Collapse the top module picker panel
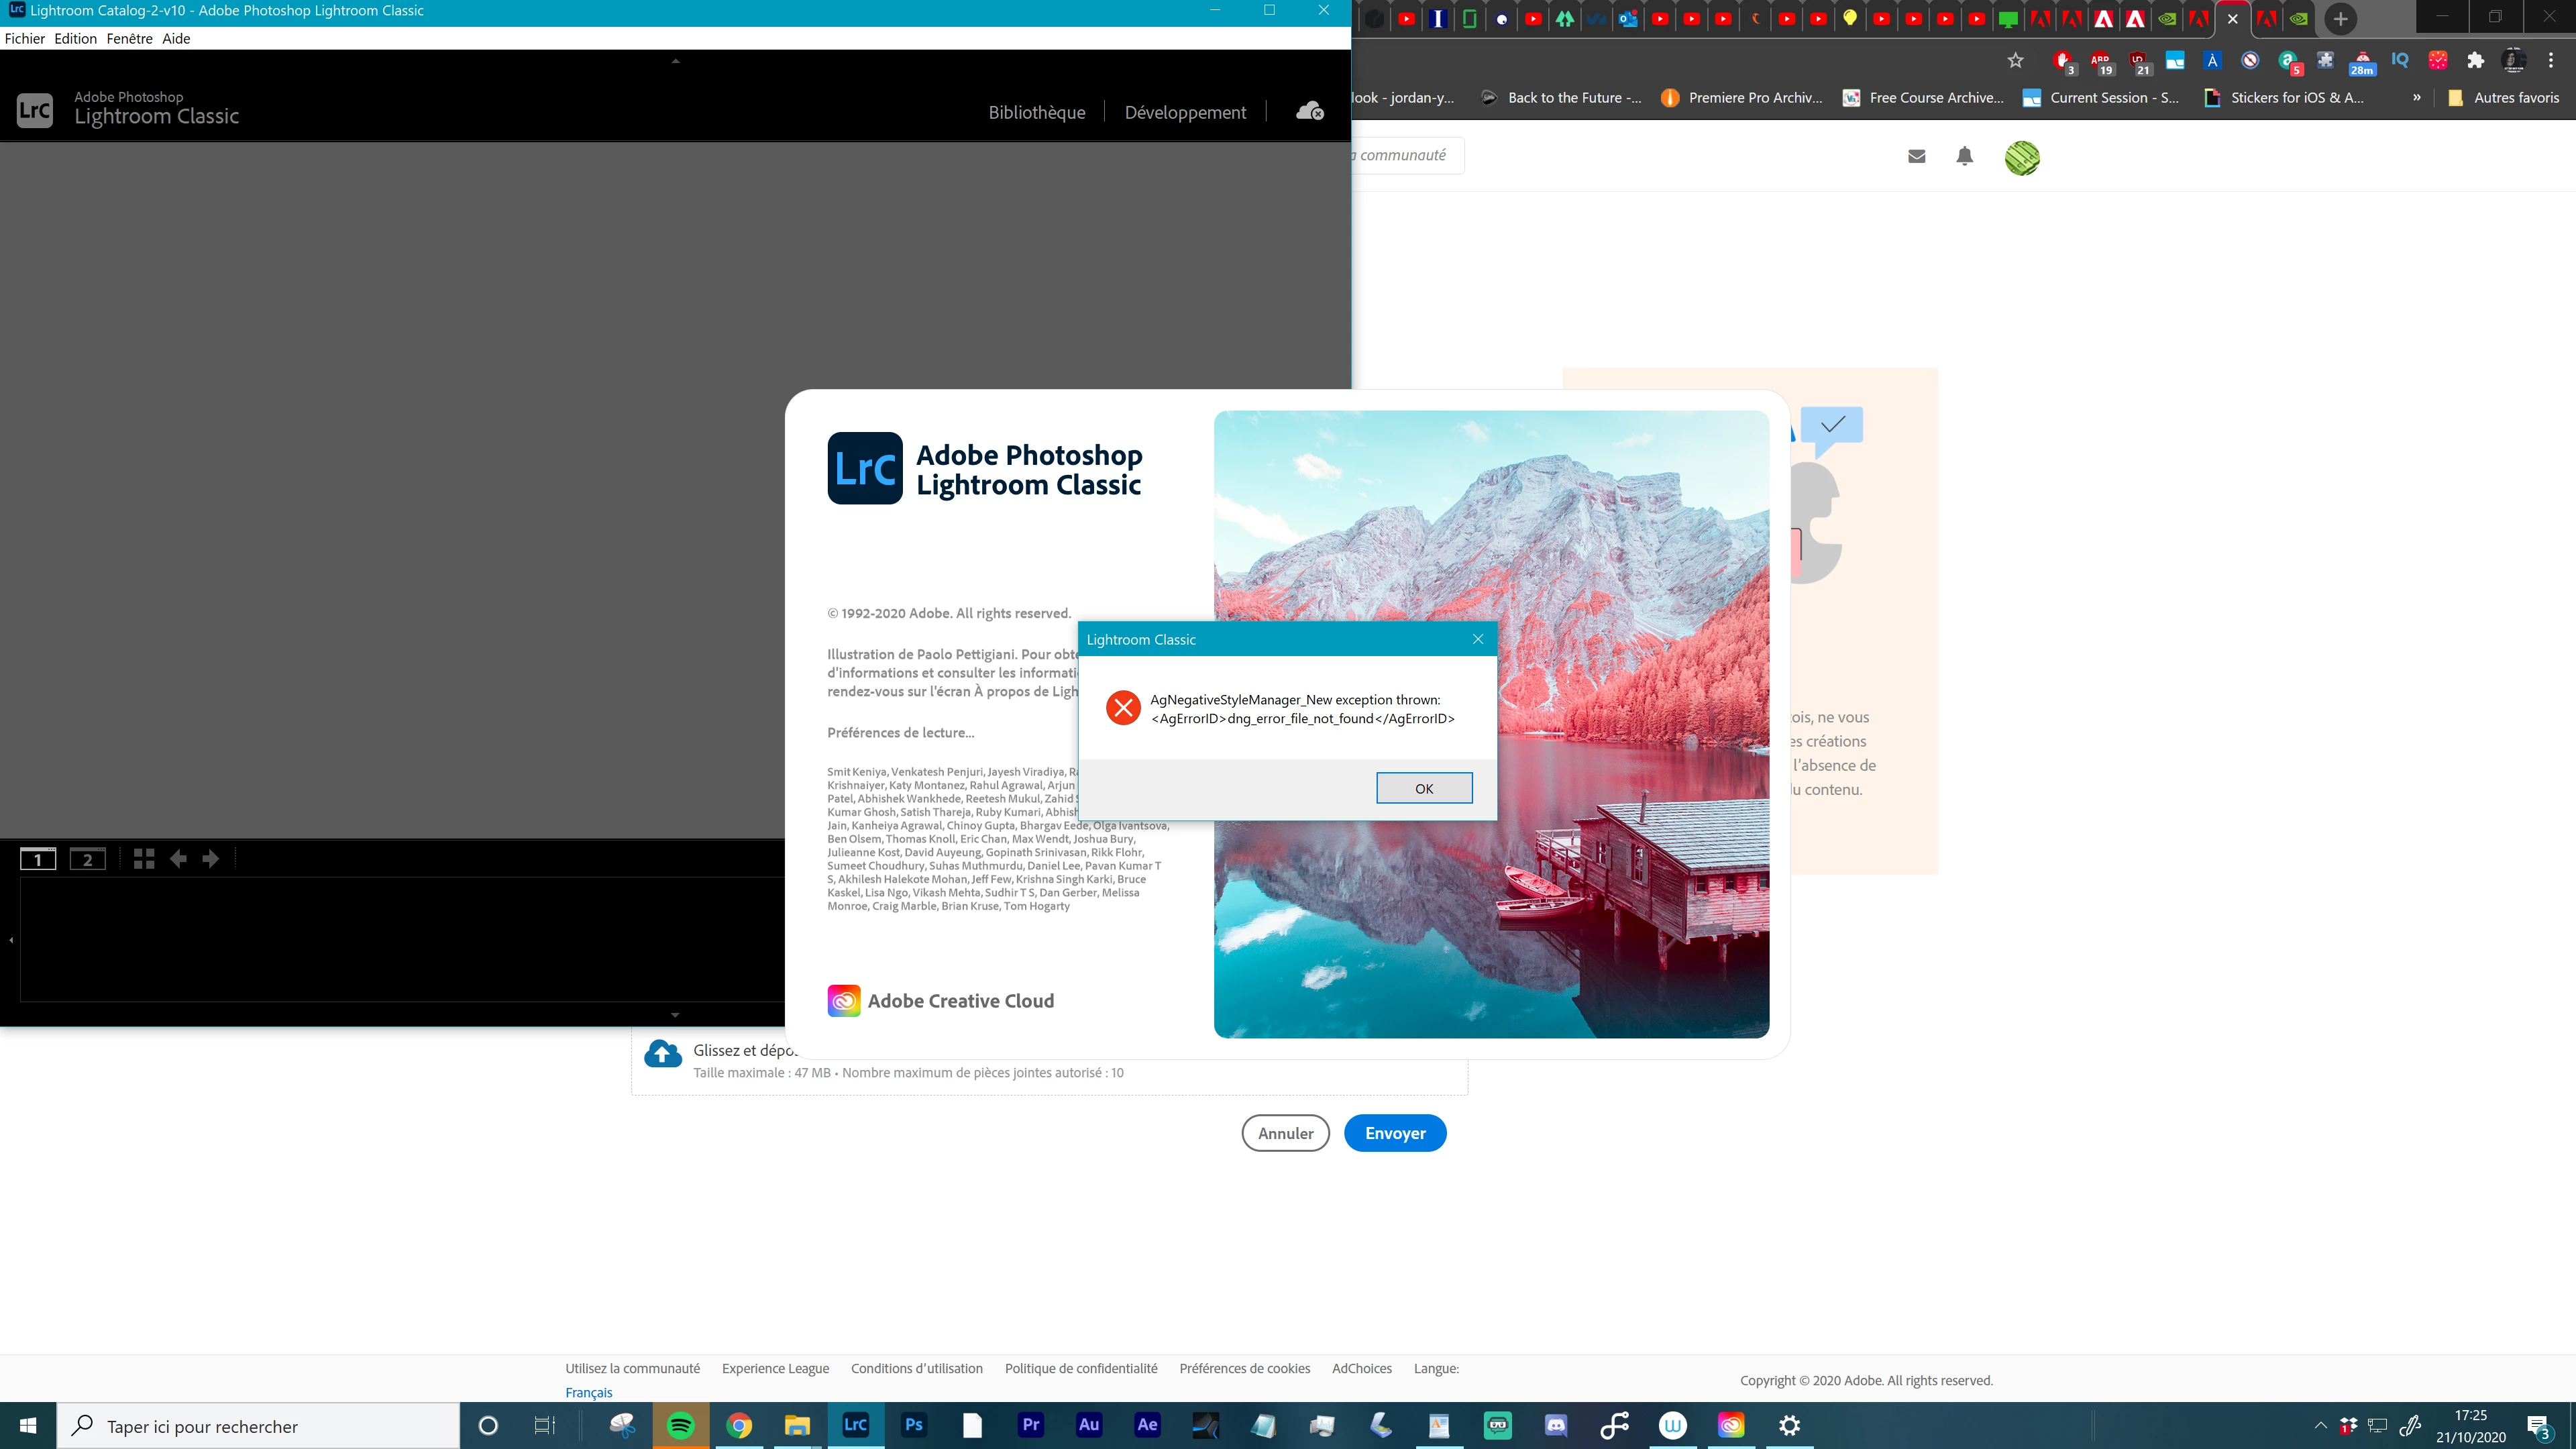This screenshot has height=1449, width=2576. [x=675, y=61]
